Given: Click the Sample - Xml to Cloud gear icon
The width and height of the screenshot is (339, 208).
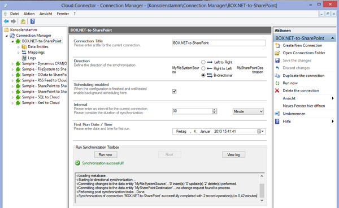Looking at the screenshot, I should (18, 103).
